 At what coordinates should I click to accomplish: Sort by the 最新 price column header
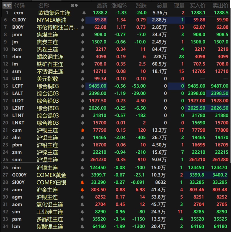102,5
